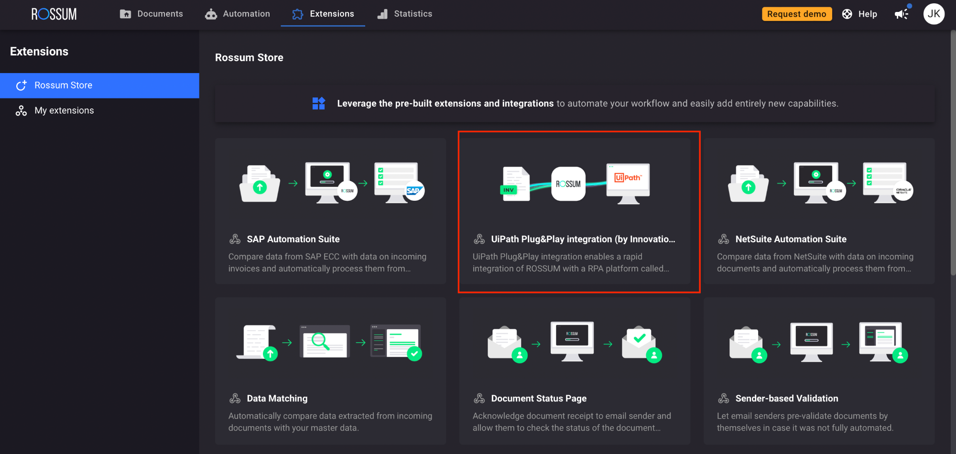
Task: Open NetSuite Automation Suite title
Action: tap(791, 239)
